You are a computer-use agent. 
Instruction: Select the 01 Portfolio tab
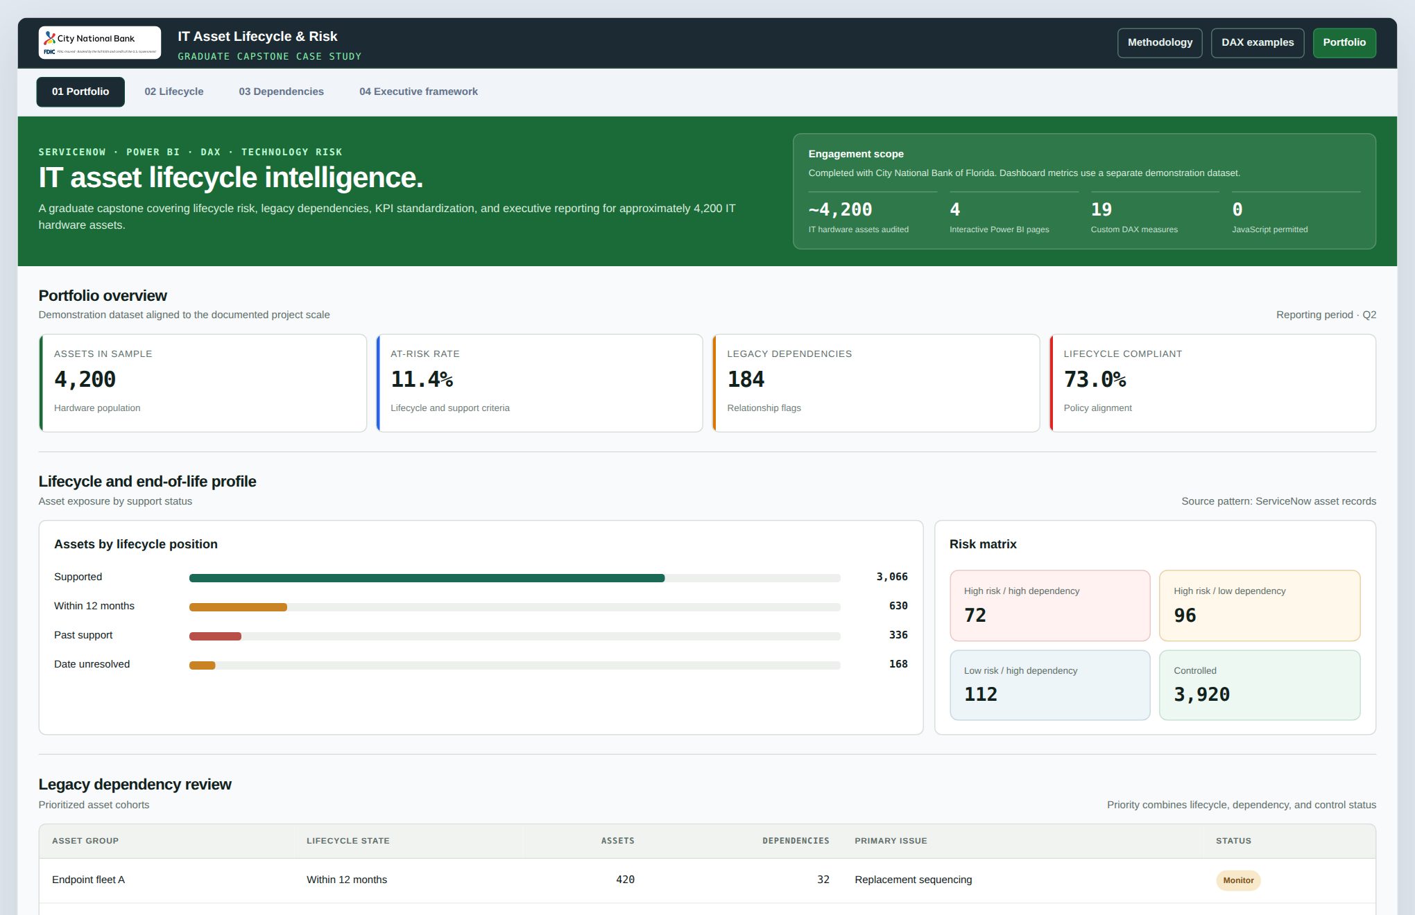click(80, 91)
